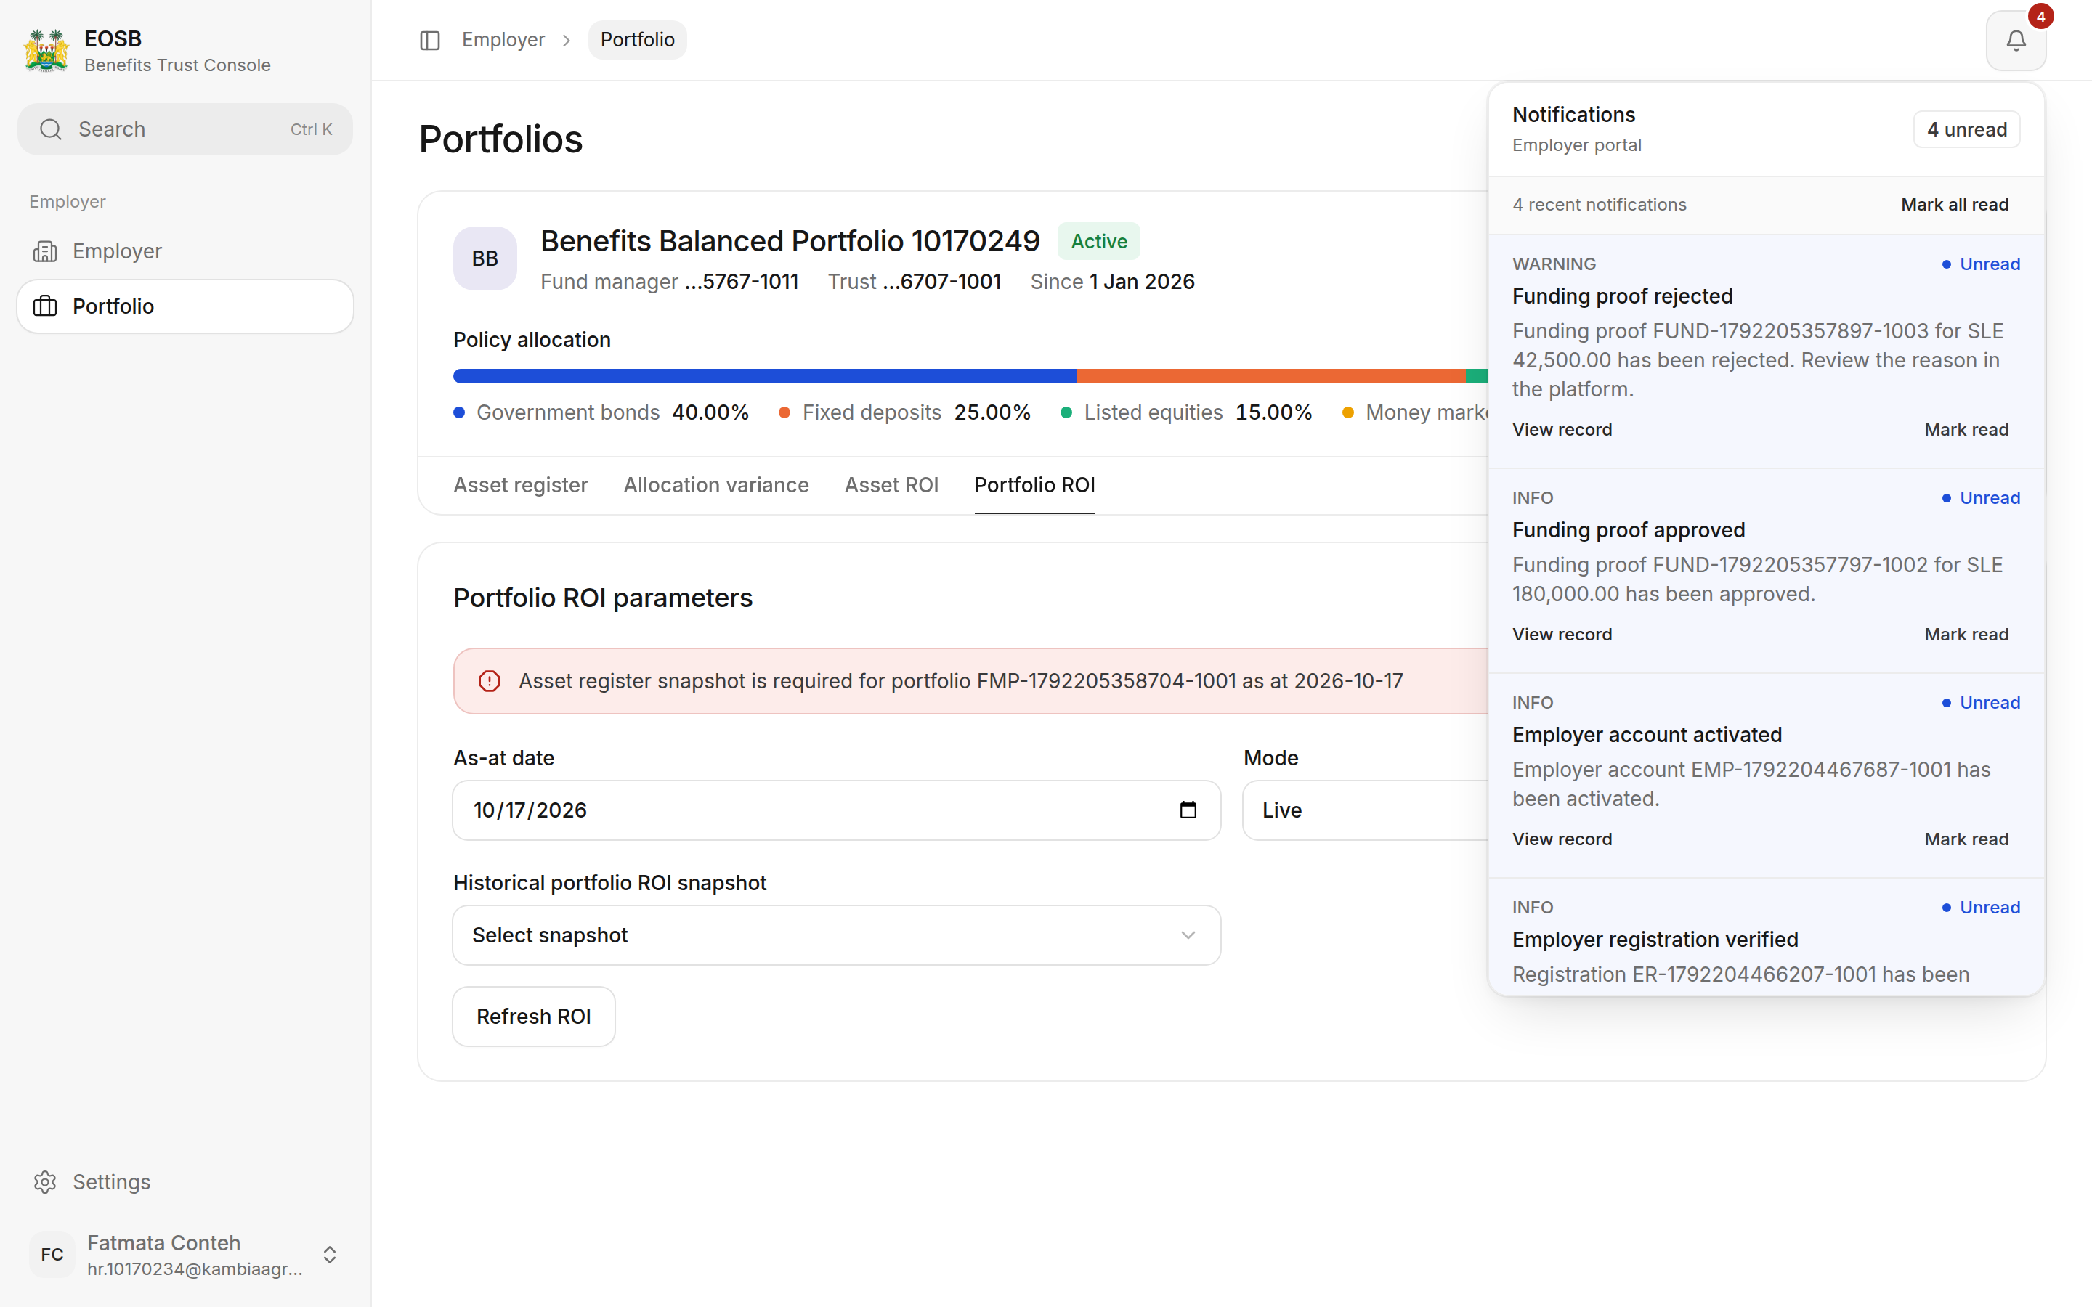This screenshot has width=2092, height=1307.
Task: Mark read the Employer account activated notification
Action: 1966,839
